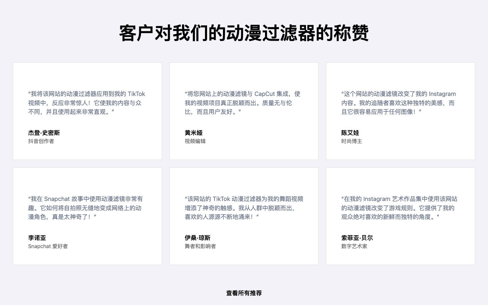The height and width of the screenshot is (305, 488).
Task: Click the author name 黄米娅
Action: click(194, 133)
